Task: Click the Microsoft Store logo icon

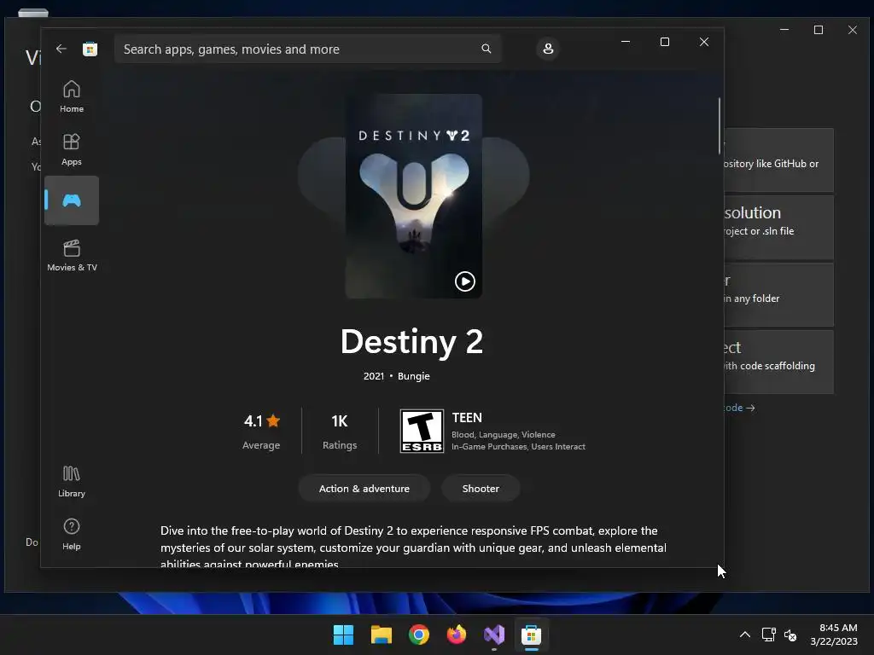Action: click(90, 49)
